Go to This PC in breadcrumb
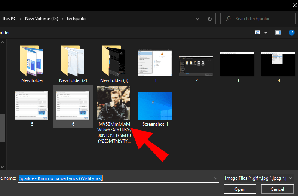This screenshot has height=196, width=298. (9, 19)
